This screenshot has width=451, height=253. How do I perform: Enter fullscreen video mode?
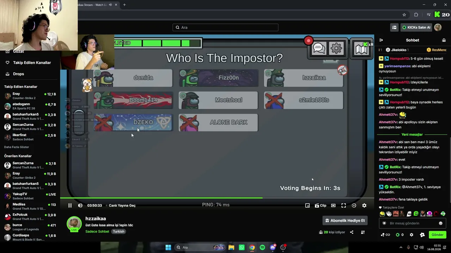344,206
